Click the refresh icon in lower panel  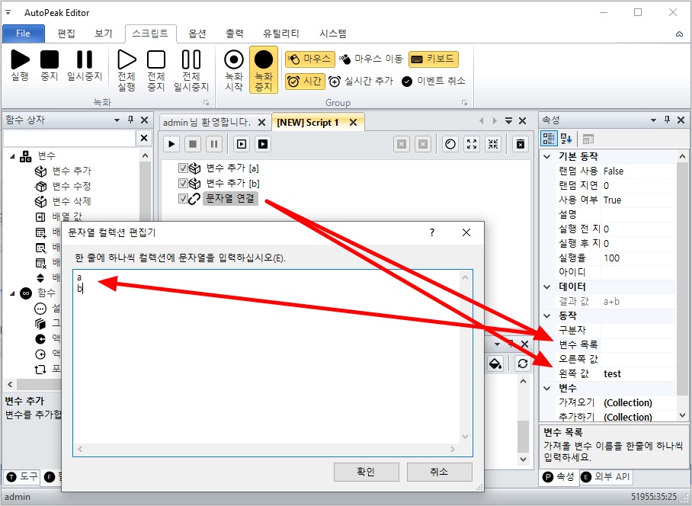click(523, 363)
